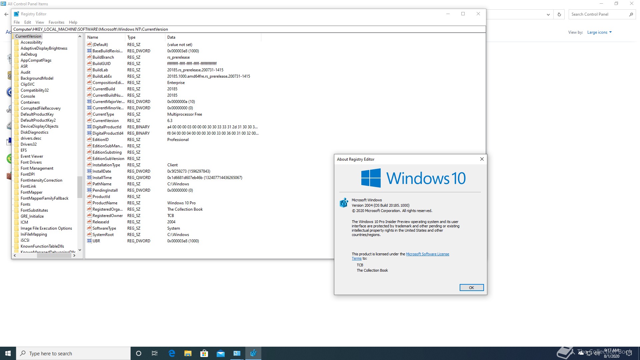Select the BuildLab value icon

89,70
